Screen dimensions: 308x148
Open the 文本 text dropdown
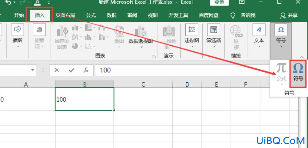point(259,35)
